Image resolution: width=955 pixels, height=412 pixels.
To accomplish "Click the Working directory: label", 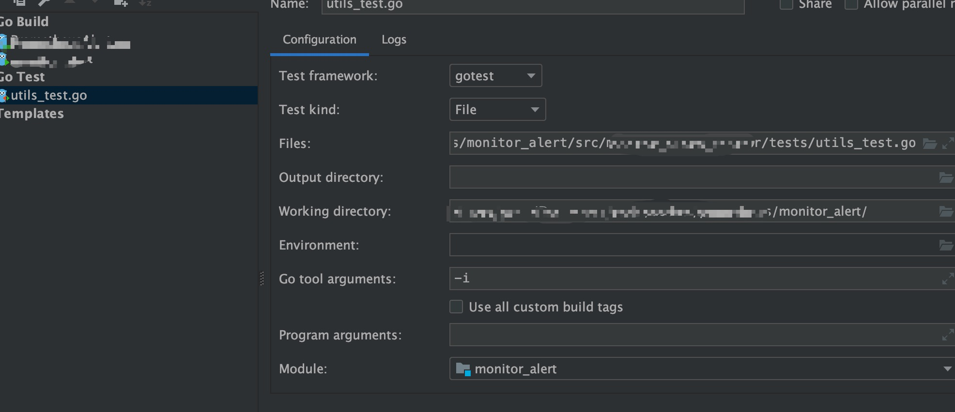I will coord(335,211).
